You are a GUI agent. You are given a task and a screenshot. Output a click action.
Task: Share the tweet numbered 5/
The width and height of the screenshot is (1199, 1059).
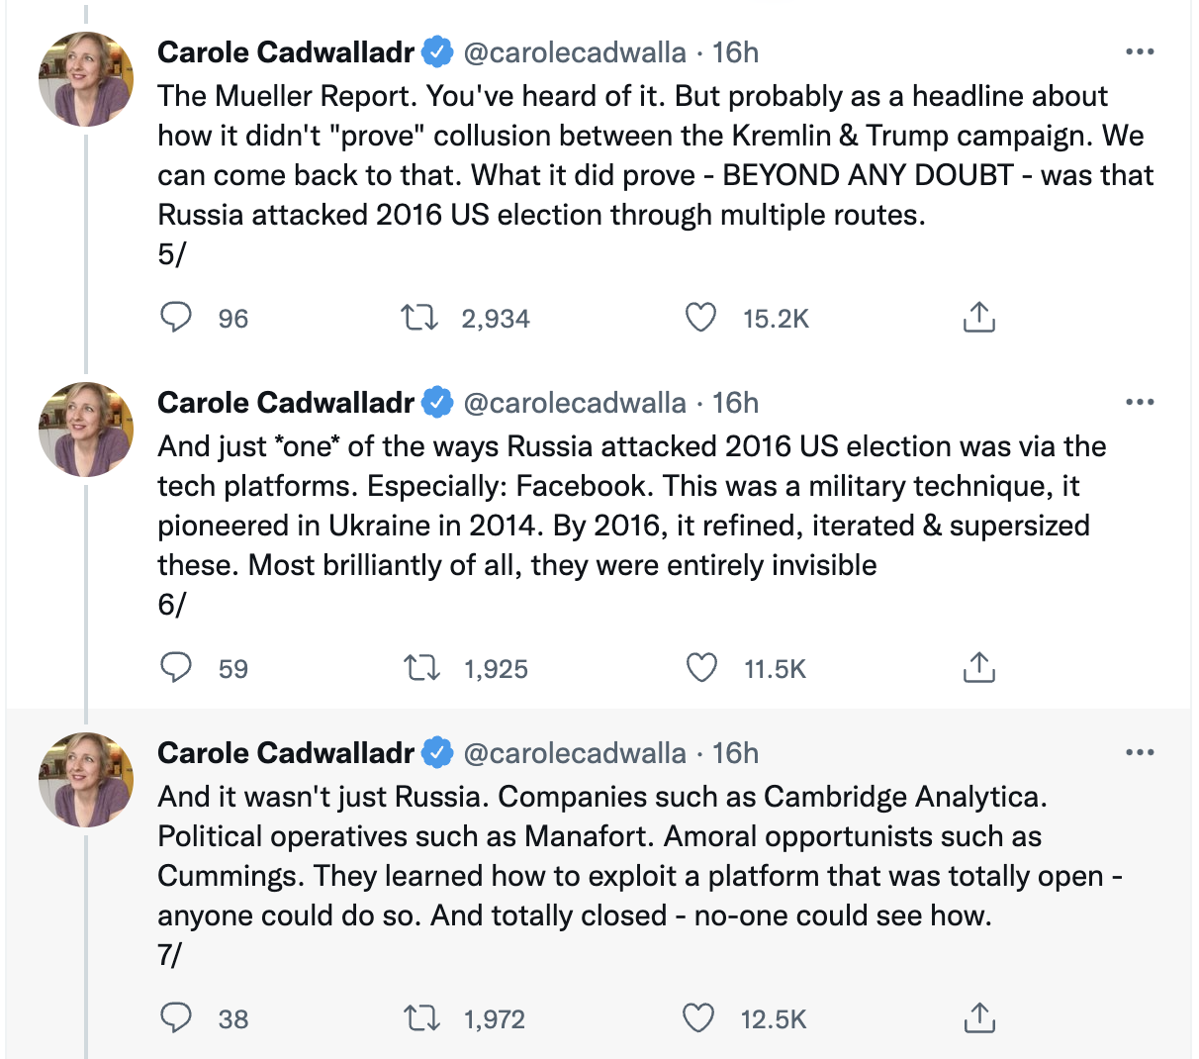(978, 318)
